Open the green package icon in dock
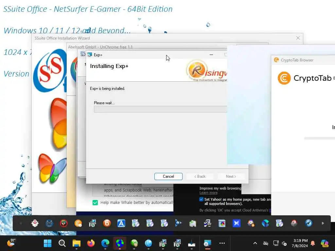335x251 pixels. pyautogui.click(x=193, y=223)
